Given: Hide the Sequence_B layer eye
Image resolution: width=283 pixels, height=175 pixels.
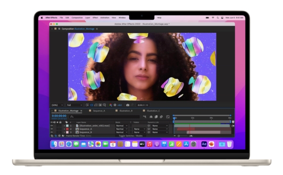Looking at the screenshot, I should coord(52,132).
